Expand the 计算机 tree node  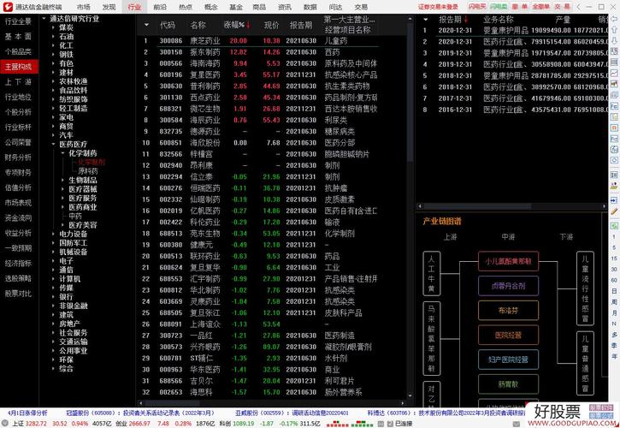pyautogui.click(x=53, y=279)
